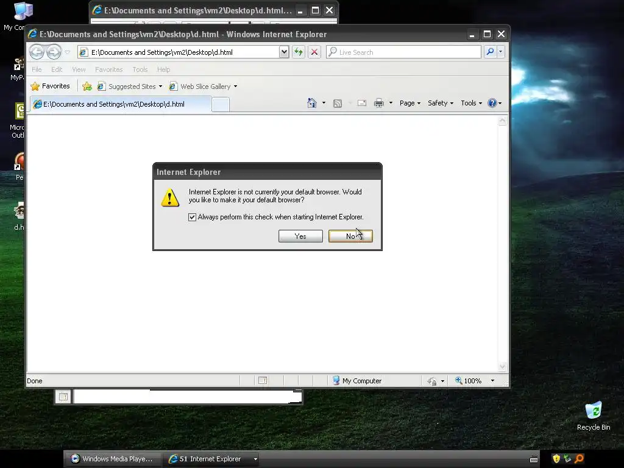Open the search provider options dropdown
624x468 pixels.
(x=501, y=52)
